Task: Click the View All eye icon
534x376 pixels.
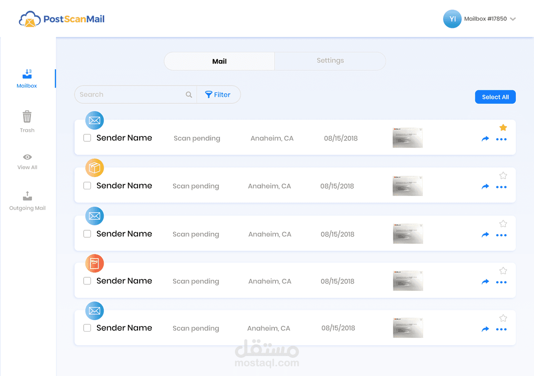Action: pyautogui.click(x=27, y=157)
